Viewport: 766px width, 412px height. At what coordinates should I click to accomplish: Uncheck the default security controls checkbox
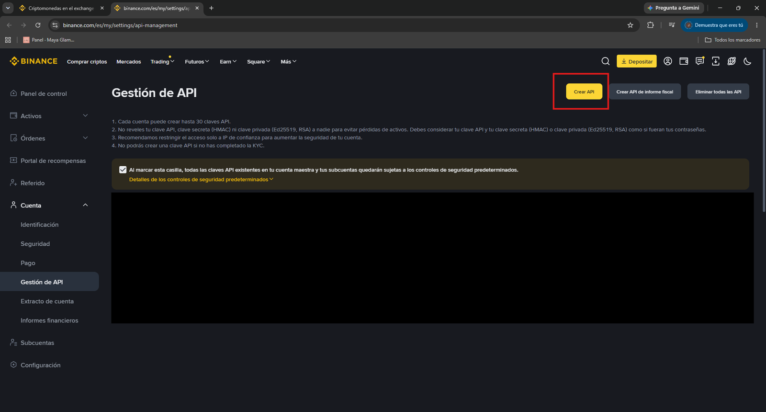tap(123, 170)
